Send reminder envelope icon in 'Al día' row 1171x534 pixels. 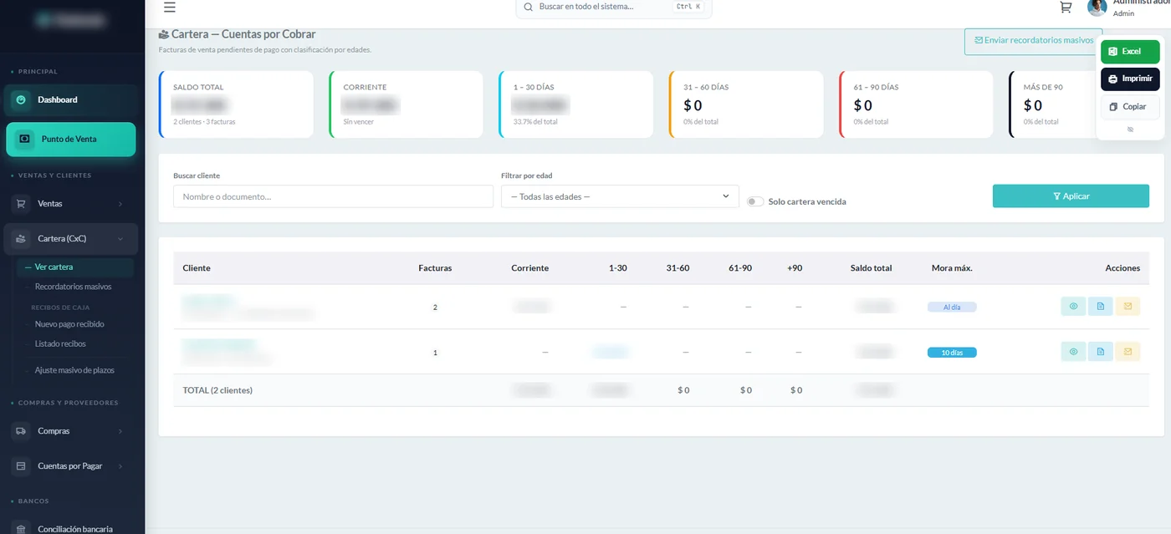tap(1128, 307)
